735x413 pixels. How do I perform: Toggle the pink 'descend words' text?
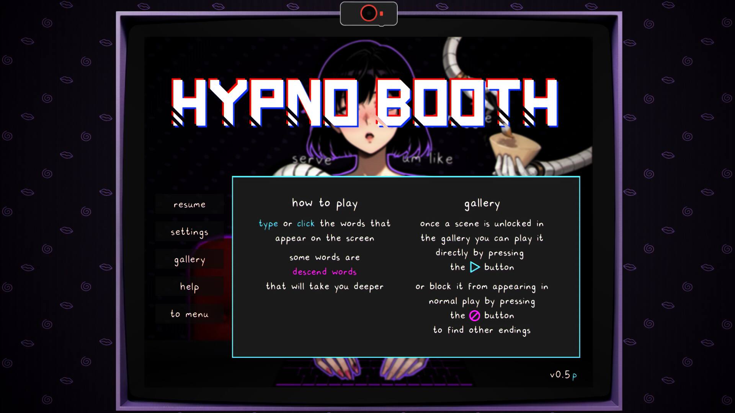click(x=324, y=272)
